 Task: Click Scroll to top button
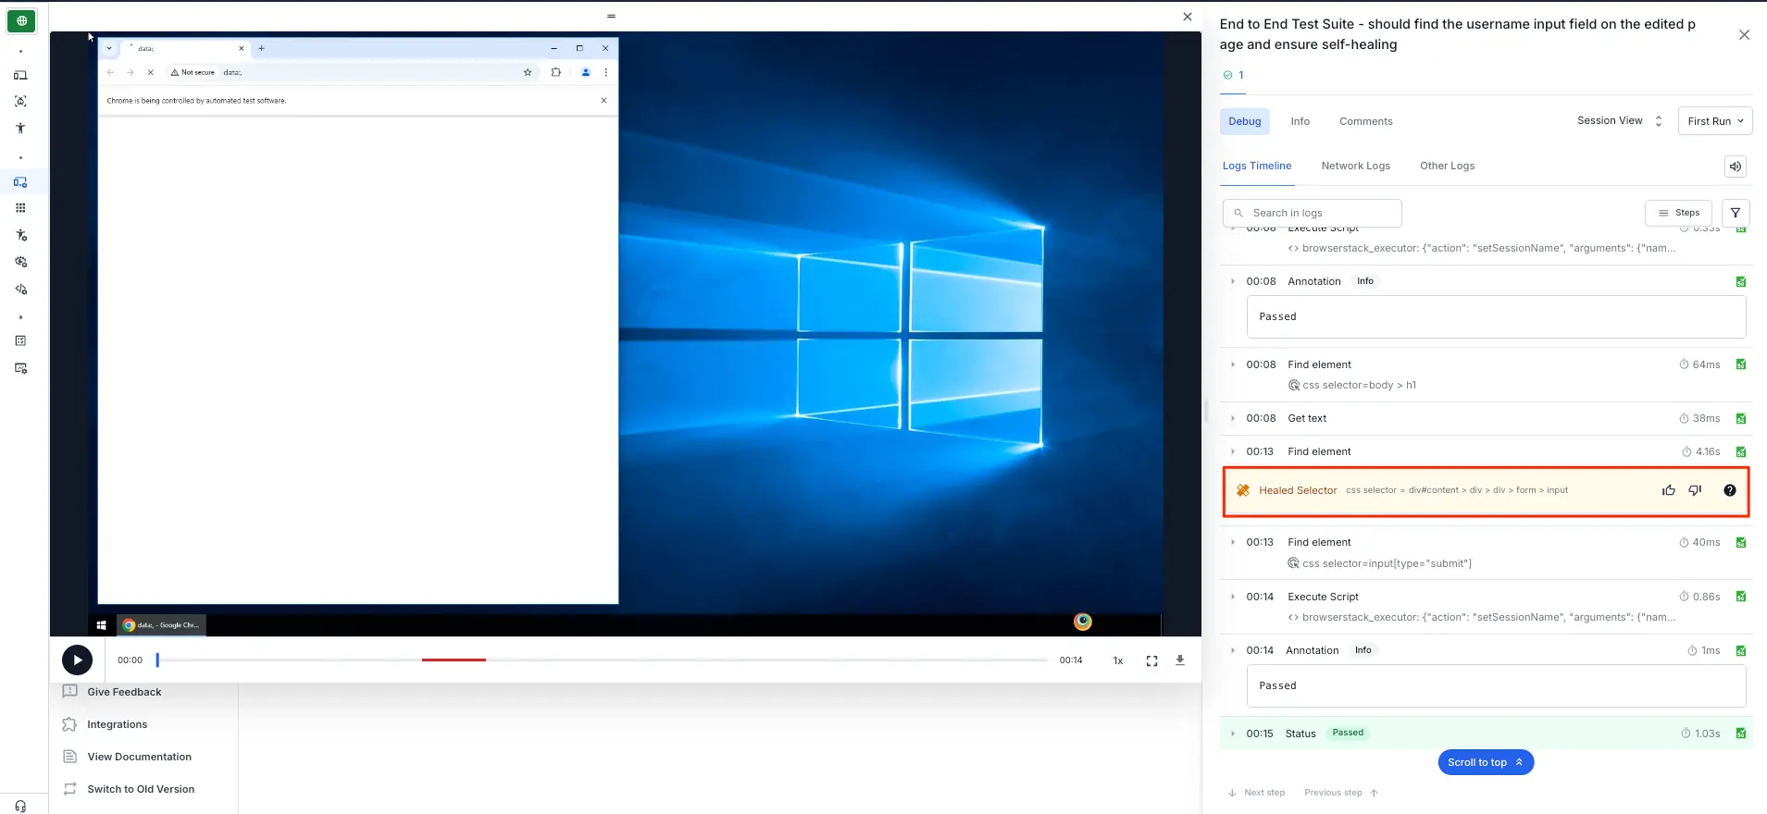[1485, 762]
